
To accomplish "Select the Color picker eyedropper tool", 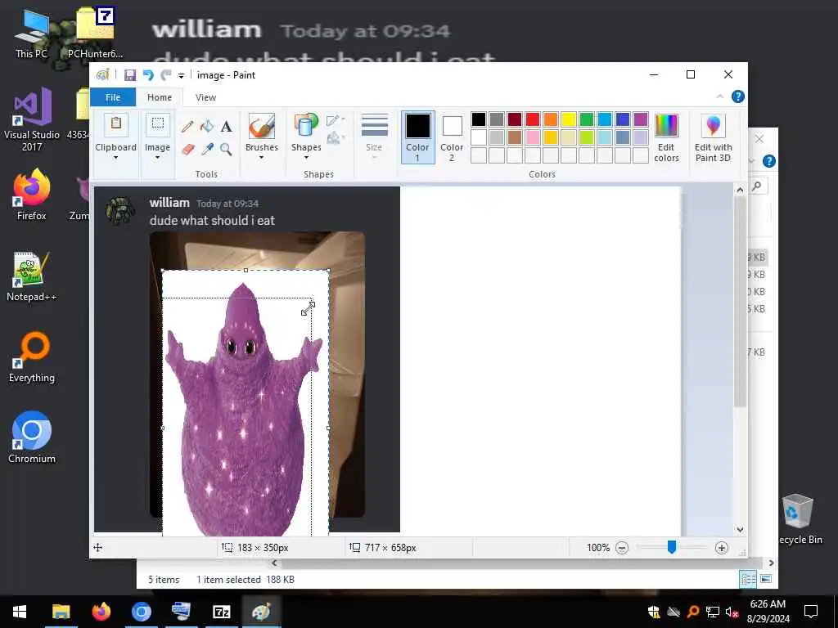I will coord(207,149).
